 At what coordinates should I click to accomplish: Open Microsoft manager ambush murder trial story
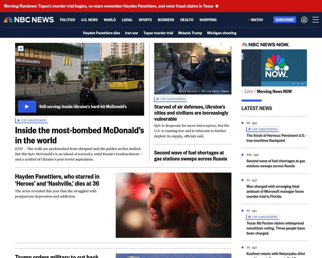(275, 191)
